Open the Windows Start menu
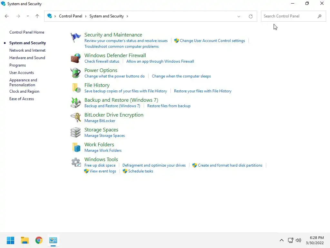Screen dimensions: 330x248 coord(11,240)
